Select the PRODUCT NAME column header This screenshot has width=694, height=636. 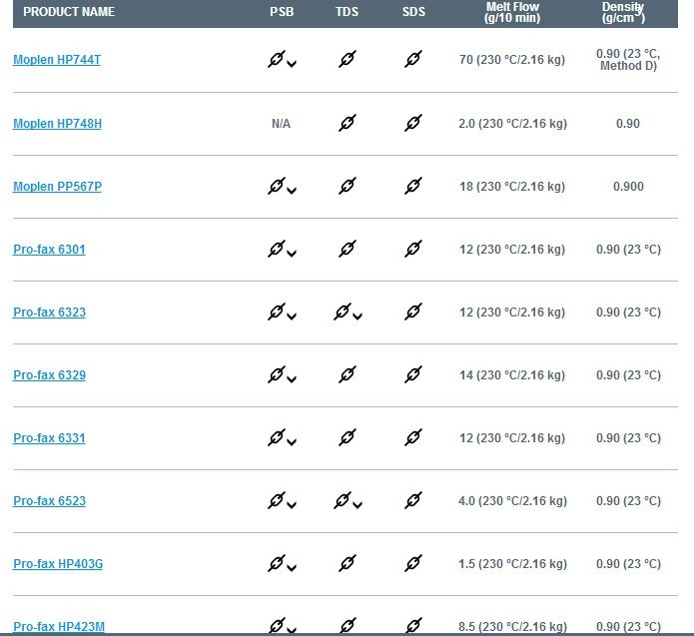[x=69, y=12]
